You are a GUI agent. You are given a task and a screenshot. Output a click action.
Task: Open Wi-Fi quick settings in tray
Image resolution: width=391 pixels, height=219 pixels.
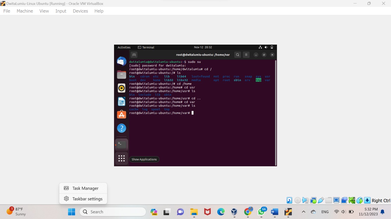pos(337,212)
